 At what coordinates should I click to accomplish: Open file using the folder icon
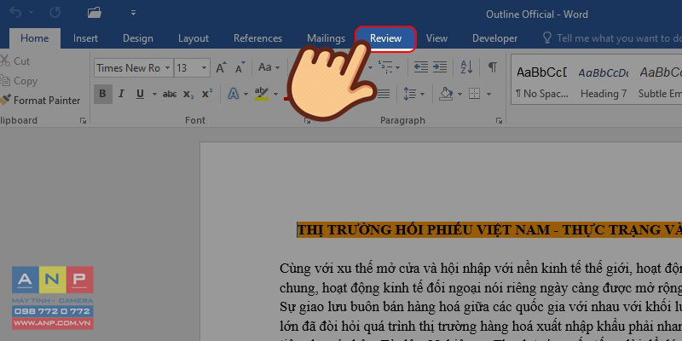point(95,13)
